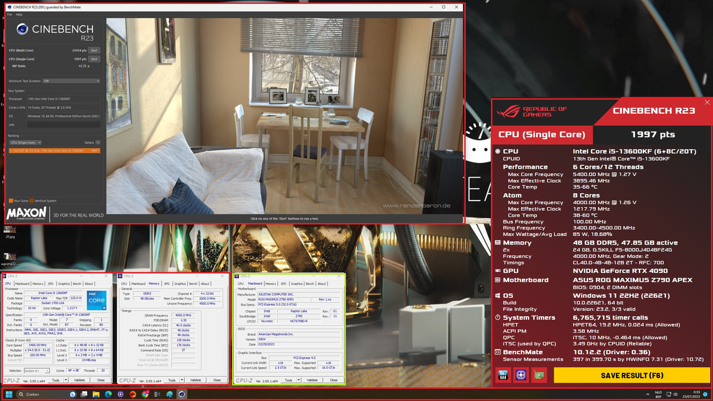Switch to SPD tab in CPU-Z CPU window

(50, 283)
